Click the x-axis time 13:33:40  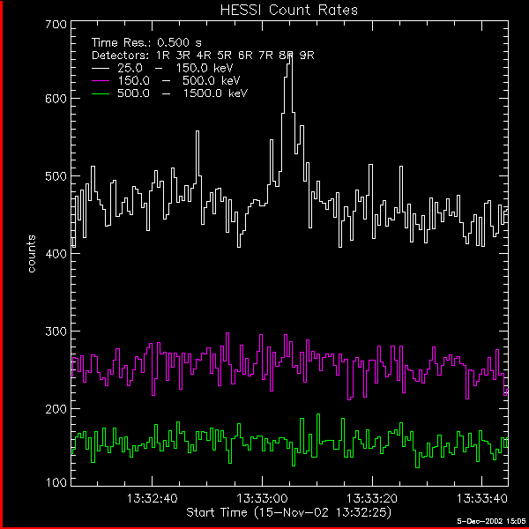click(x=482, y=498)
